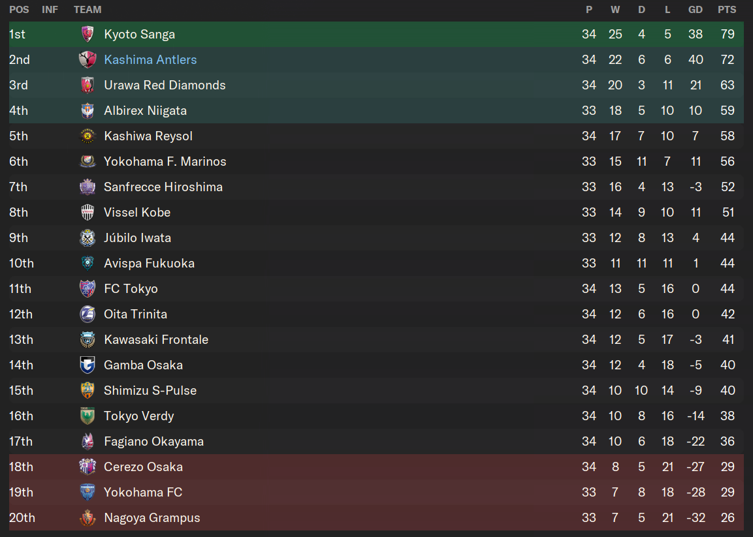Viewport: 753px width, 537px height.
Task: Select the Nagoya Grampus badge icon
Action: (88, 518)
